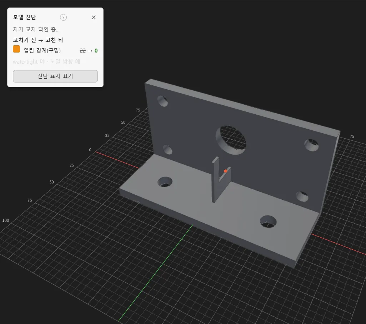
Task: Select the orange 열린 경계 color swatch
Action: point(16,49)
